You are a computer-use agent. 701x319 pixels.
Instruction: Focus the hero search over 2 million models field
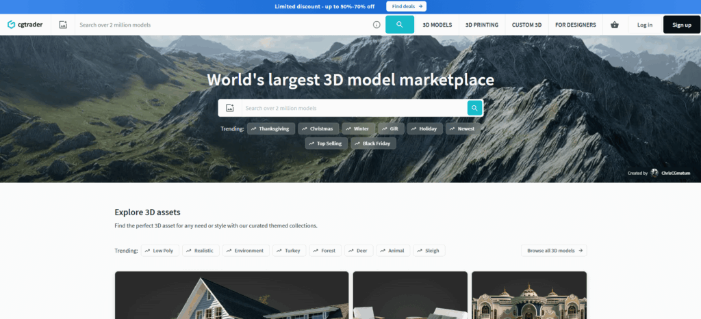pos(355,108)
